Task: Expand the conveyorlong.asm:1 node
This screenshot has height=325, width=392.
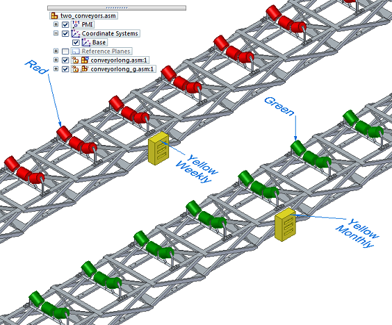Action: pyautogui.click(x=56, y=60)
